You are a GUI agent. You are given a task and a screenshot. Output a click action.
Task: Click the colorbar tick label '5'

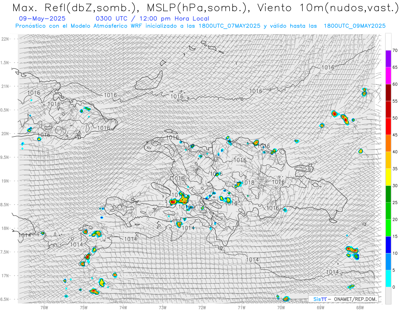[394, 270]
